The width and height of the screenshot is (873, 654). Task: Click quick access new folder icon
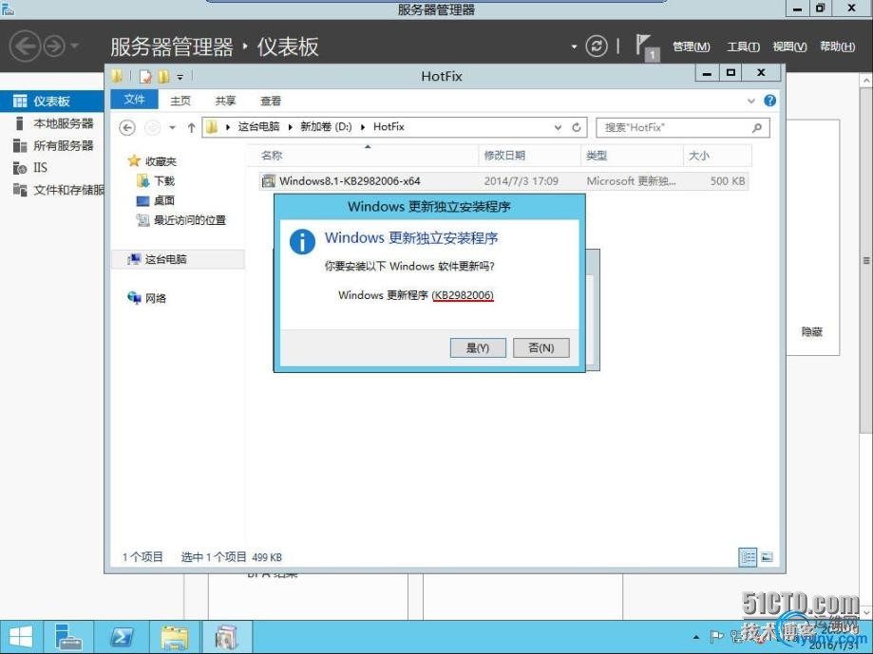(x=163, y=76)
